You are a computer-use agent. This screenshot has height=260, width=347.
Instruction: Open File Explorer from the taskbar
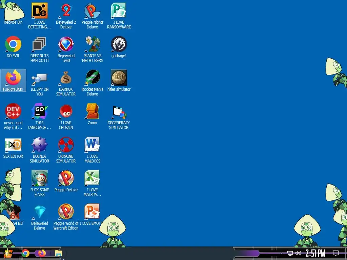pyautogui.click(x=58, y=253)
